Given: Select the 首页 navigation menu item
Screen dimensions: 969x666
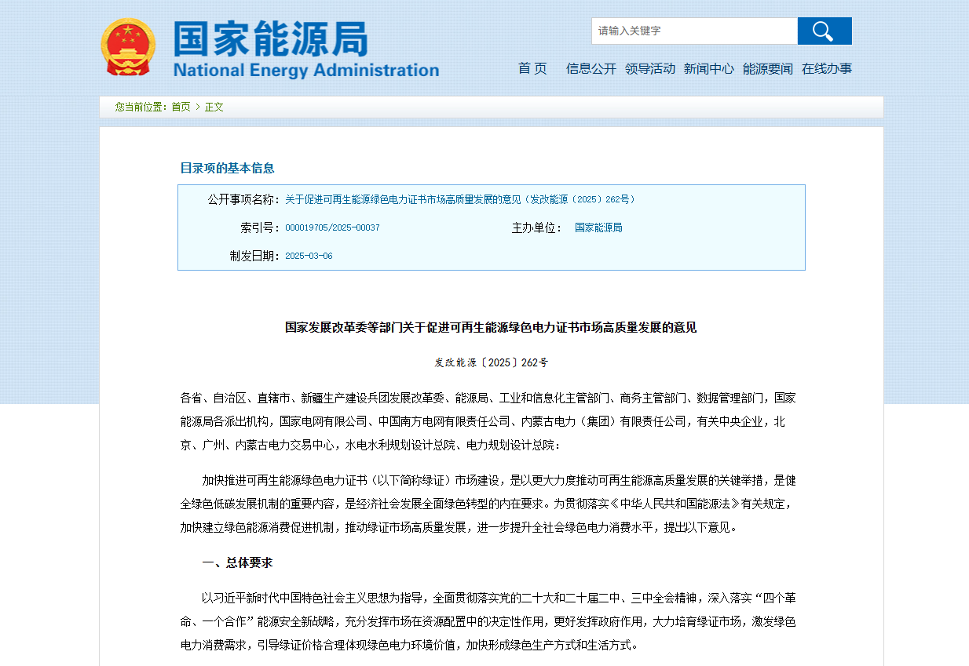Looking at the screenshot, I should [x=532, y=68].
